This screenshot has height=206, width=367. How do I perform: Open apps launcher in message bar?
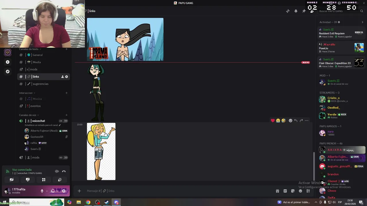(308, 191)
